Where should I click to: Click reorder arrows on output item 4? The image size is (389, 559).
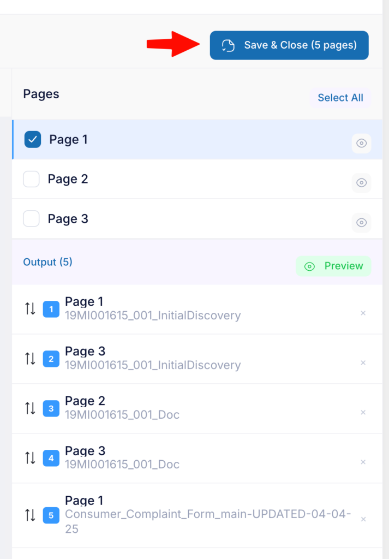click(30, 458)
